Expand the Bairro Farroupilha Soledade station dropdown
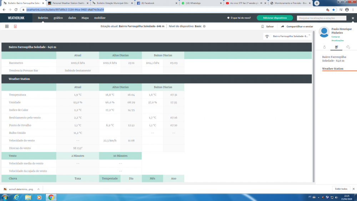This screenshot has width=357, height=201. (309, 36)
